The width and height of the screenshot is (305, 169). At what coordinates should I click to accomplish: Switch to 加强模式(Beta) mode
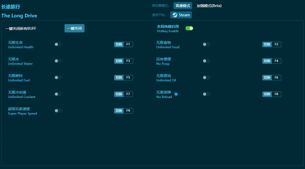(x=209, y=6)
